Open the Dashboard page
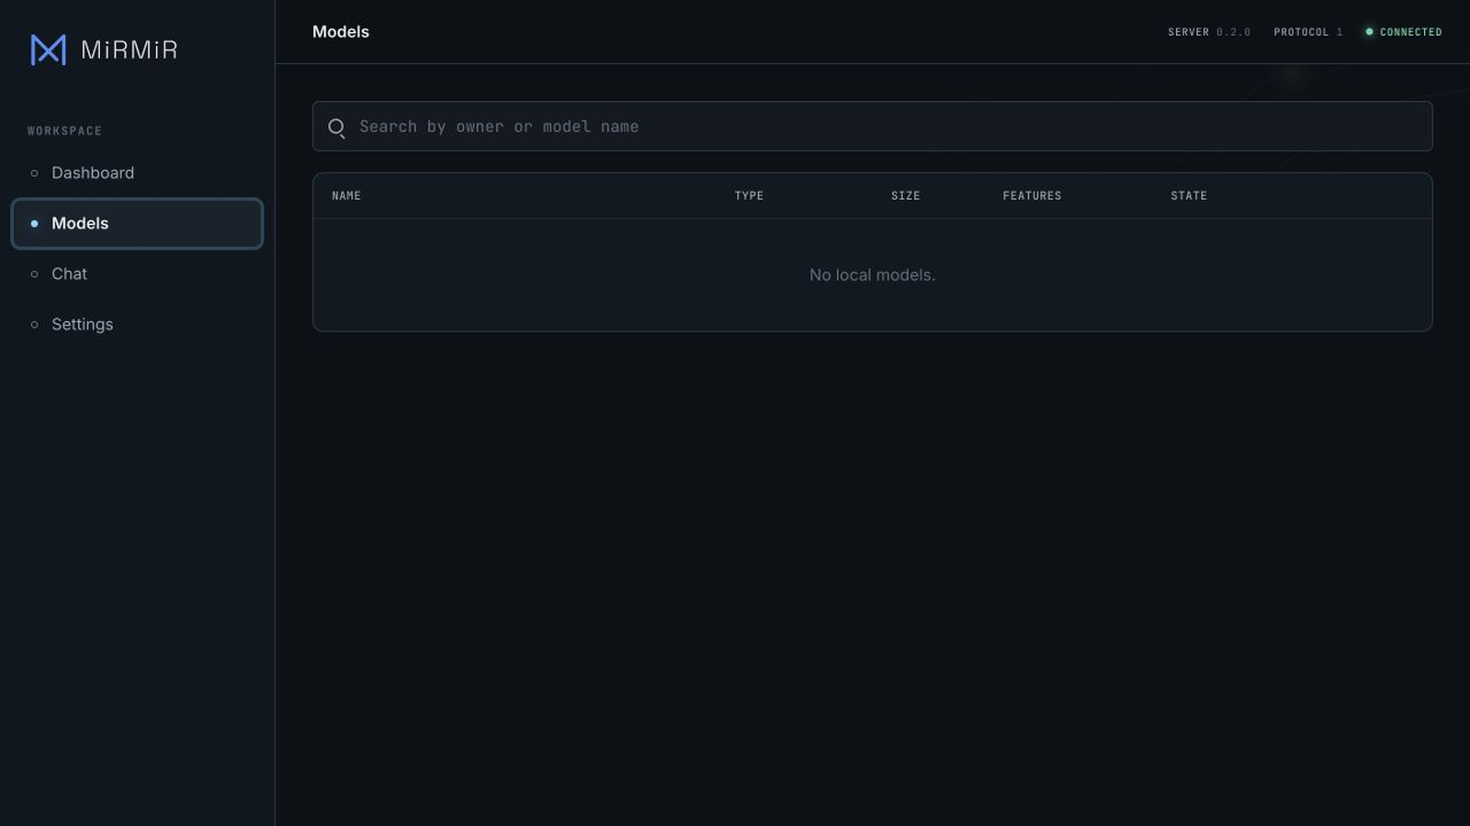1470x826 pixels. pyautogui.click(x=137, y=173)
